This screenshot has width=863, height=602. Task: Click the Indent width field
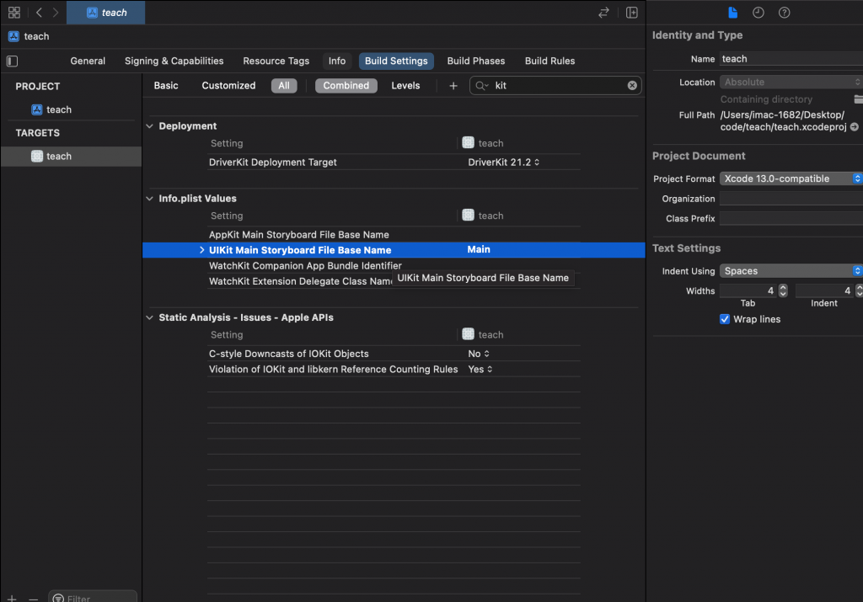pos(824,290)
